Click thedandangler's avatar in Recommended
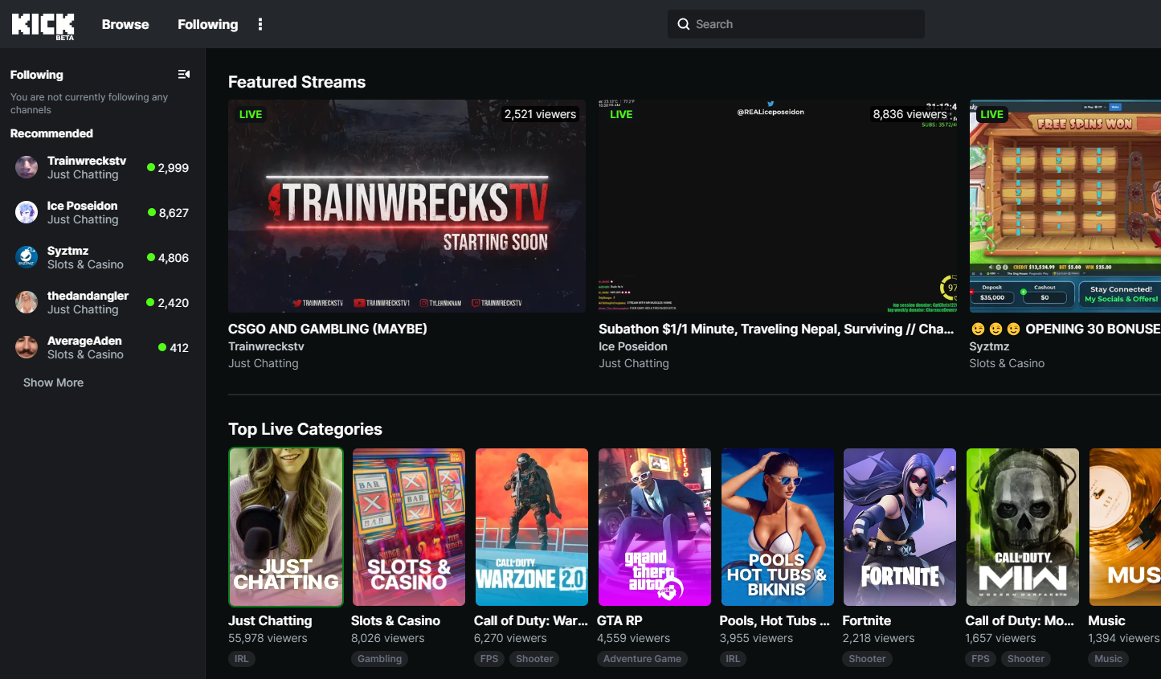This screenshot has height=679, width=1161. click(27, 302)
